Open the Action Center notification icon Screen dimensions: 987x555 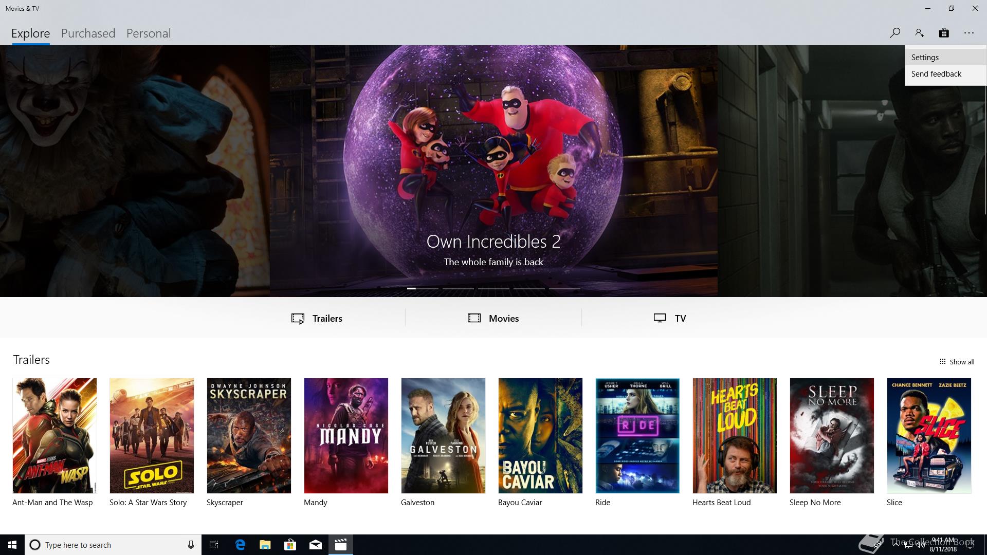970,545
